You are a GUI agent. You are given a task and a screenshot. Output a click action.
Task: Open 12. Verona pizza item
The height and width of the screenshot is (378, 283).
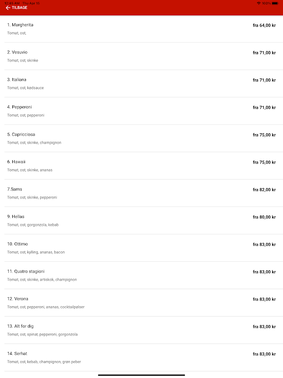coord(17,299)
